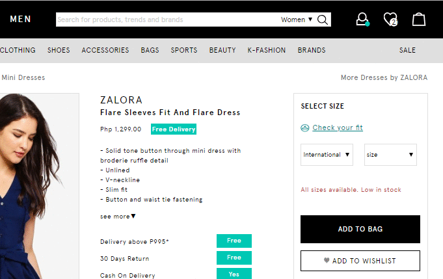Click the 'Delivery above P995*' text
This screenshot has height=279, width=443.
pos(134,242)
